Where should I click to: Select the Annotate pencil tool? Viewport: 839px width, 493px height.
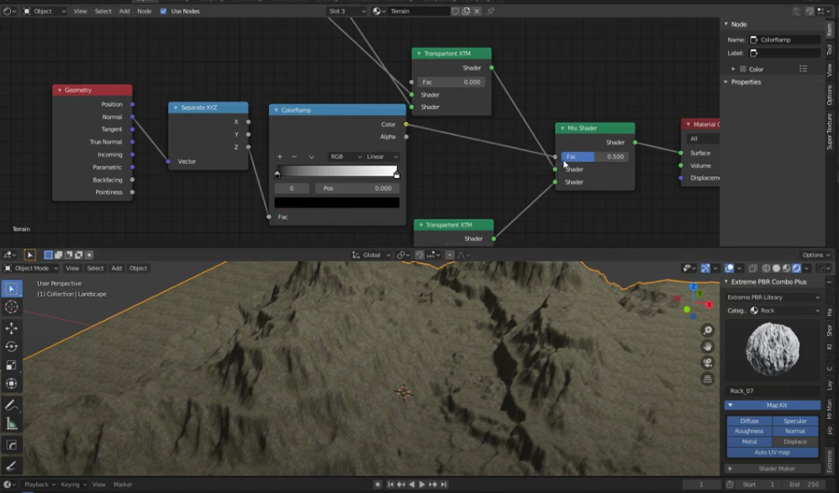coord(12,405)
